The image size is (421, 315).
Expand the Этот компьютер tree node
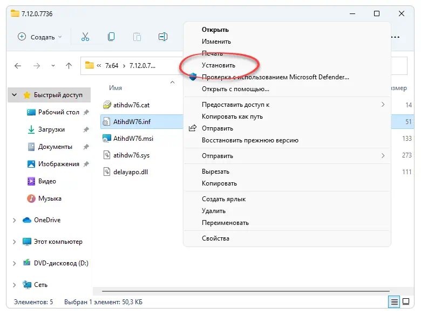click(15, 242)
